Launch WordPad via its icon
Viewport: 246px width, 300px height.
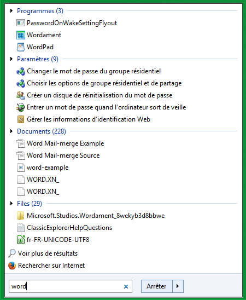pyautogui.click(x=21, y=47)
